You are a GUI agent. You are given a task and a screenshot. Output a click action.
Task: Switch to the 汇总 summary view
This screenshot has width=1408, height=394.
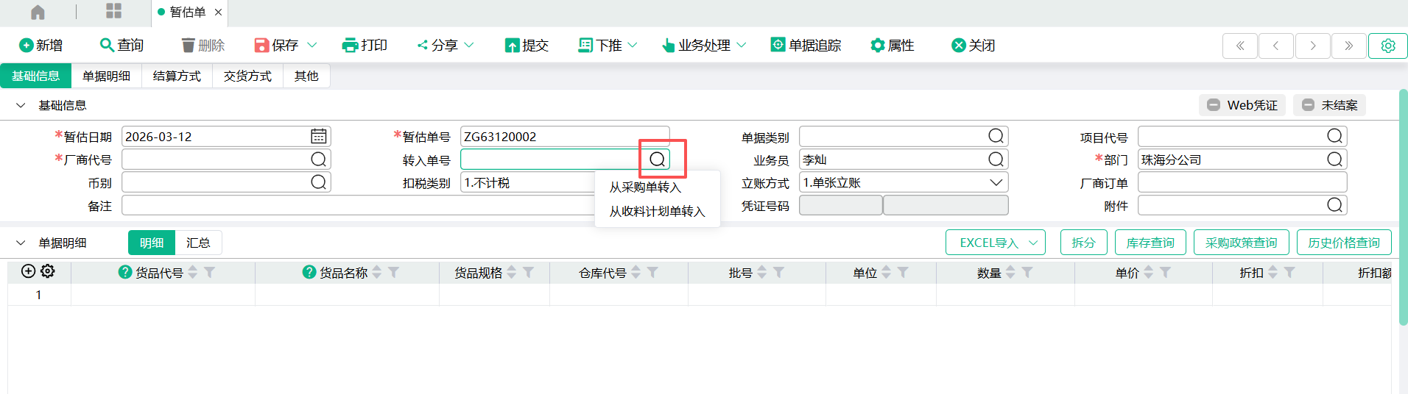198,243
